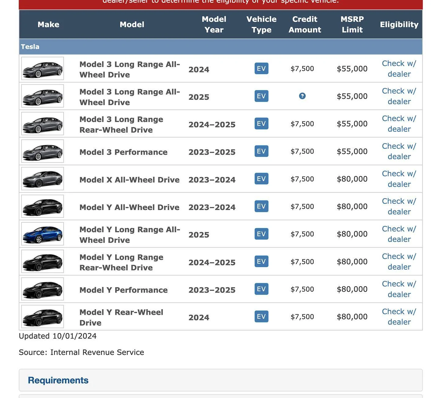The height and width of the screenshot is (398, 441).
Task: Open thumbnail of Model Y Performance
Action: (x=43, y=289)
